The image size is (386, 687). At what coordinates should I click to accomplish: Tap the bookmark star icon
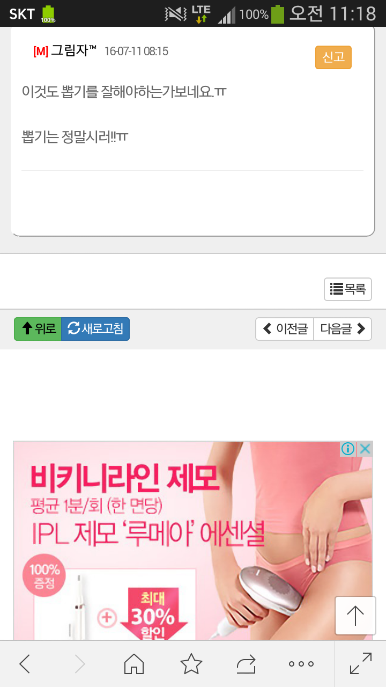tap(191, 664)
